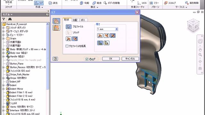Click the binoculars find icon in browser
The height and width of the screenshot is (115, 205).
tap(10, 19)
